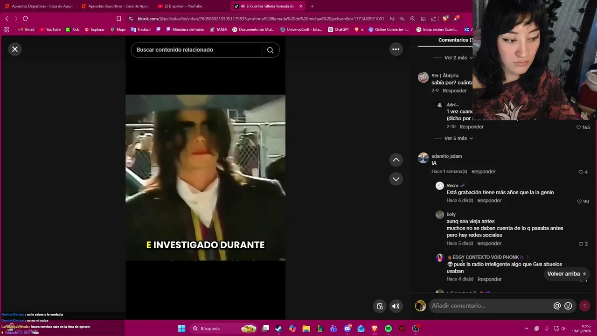
Task: Mute the video with speaker icon
Action: tap(396, 306)
